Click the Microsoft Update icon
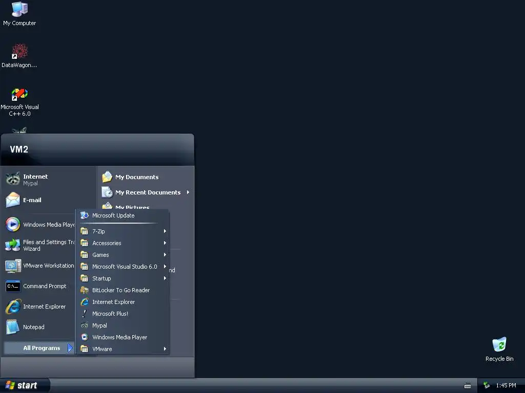Image resolution: width=525 pixels, height=393 pixels. point(85,215)
